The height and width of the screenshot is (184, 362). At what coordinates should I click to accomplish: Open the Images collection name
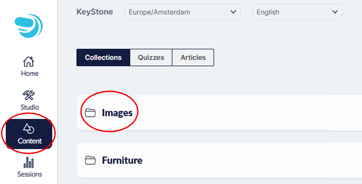pos(117,113)
